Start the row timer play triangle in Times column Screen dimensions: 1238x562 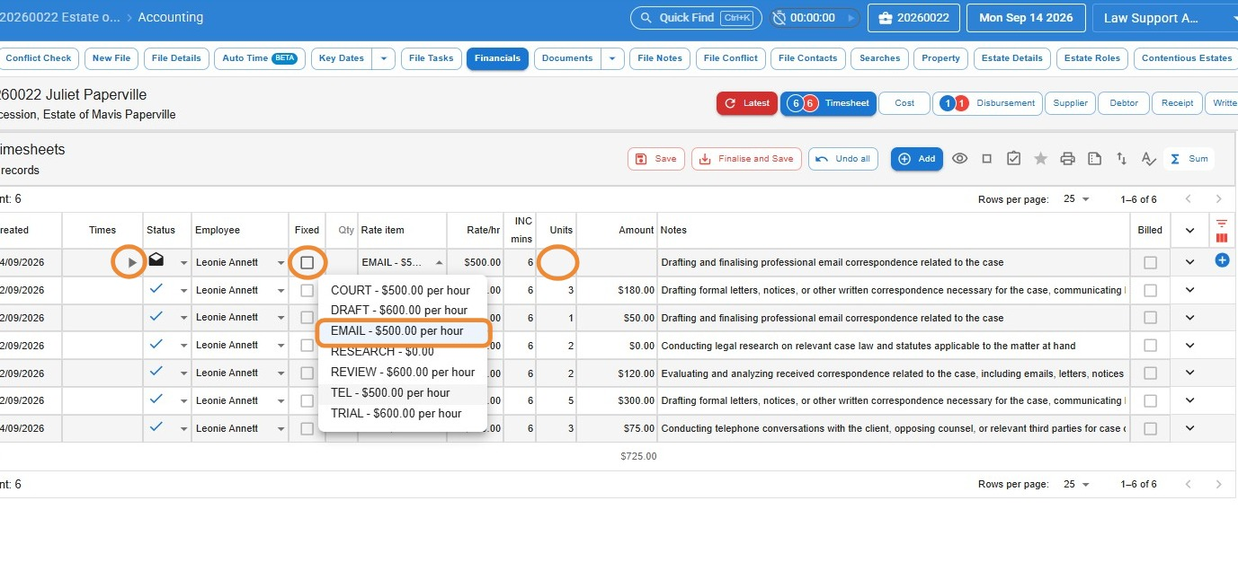(132, 263)
